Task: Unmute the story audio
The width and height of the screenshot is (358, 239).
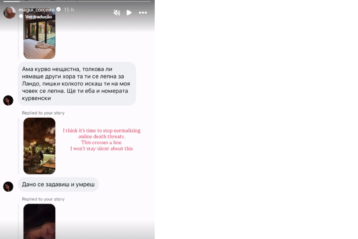Action: pos(117,13)
